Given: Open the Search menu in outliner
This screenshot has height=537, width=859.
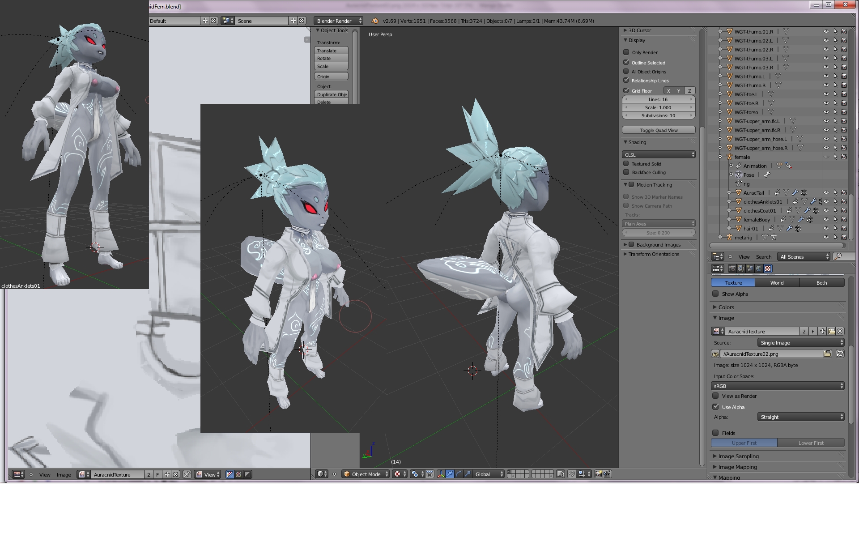Looking at the screenshot, I should tap(763, 257).
